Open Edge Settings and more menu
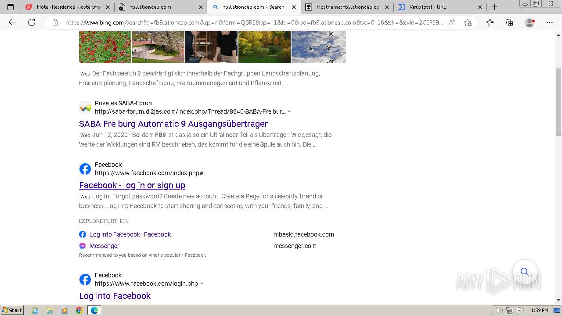 pyautogui.click(x=550, y=22)
